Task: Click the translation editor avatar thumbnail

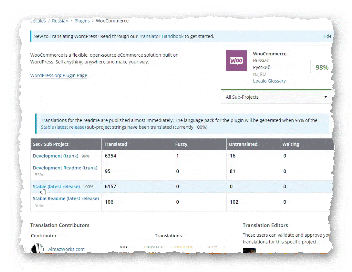Action: (249, 251)
